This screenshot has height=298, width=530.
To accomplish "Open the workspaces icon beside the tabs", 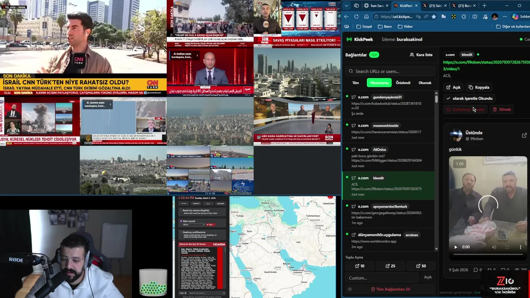I will (x=357, y=5).
